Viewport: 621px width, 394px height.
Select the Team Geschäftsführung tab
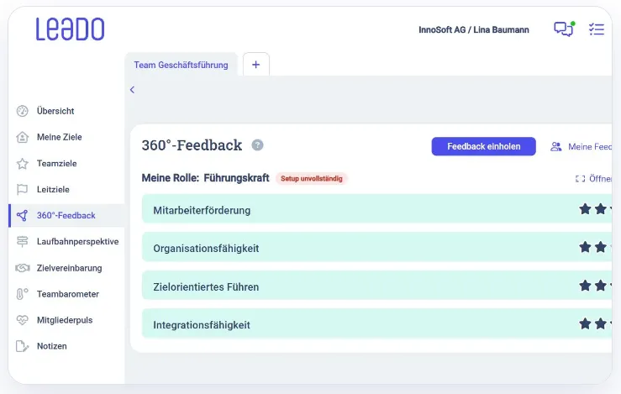coord(181,65)
